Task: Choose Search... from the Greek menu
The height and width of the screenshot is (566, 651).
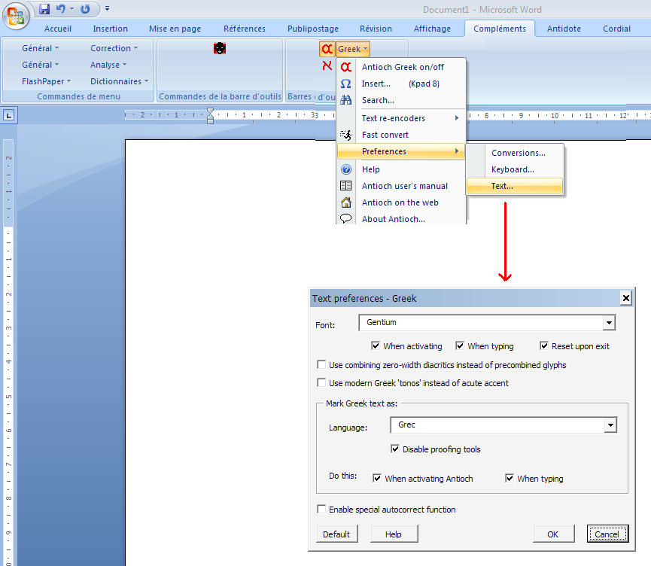Action: pos(401,100)
